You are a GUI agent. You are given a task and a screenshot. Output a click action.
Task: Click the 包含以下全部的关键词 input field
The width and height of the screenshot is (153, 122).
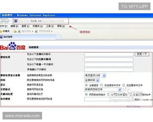[x=109, y=54]
